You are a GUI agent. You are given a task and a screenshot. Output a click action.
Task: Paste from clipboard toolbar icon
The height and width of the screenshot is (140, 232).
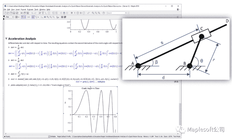[x=28, y=13]
